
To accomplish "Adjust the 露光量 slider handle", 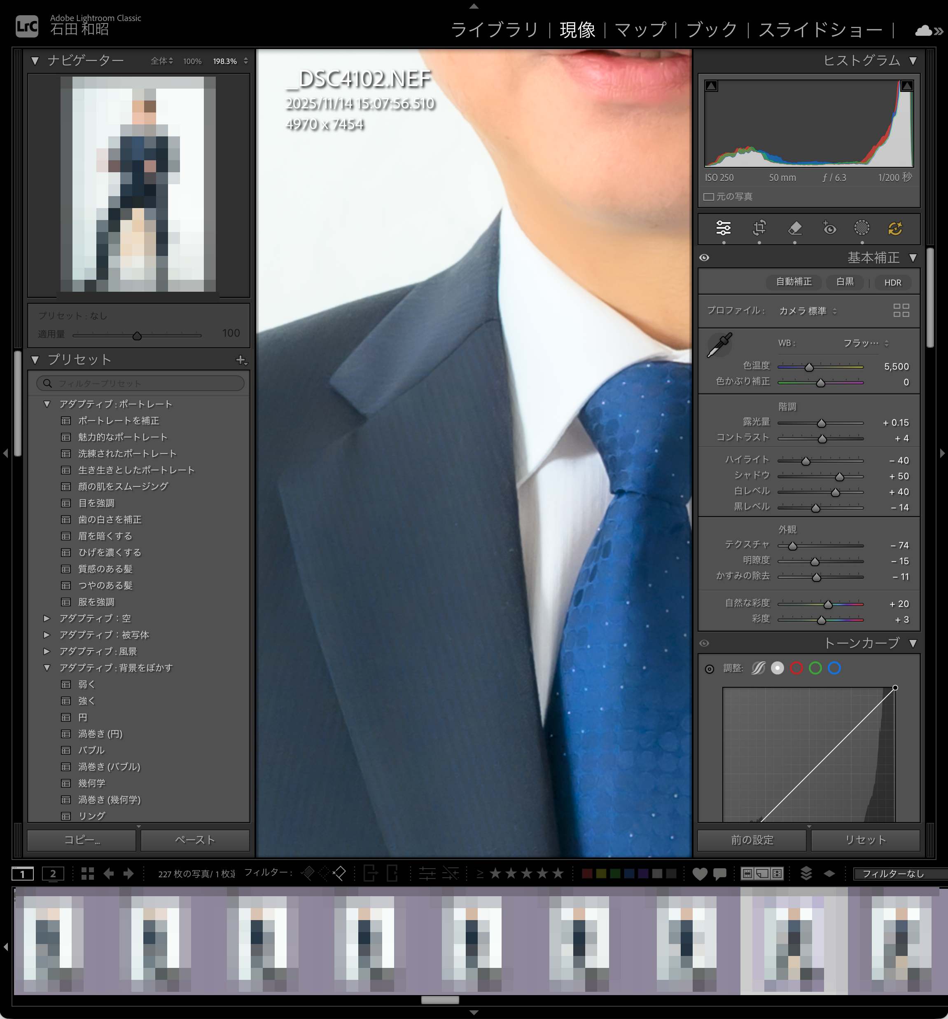I will pos(822,424).
